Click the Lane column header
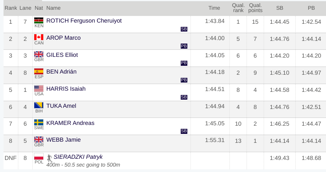This screenshot has height=172, width=326. [x=25, y=8]
